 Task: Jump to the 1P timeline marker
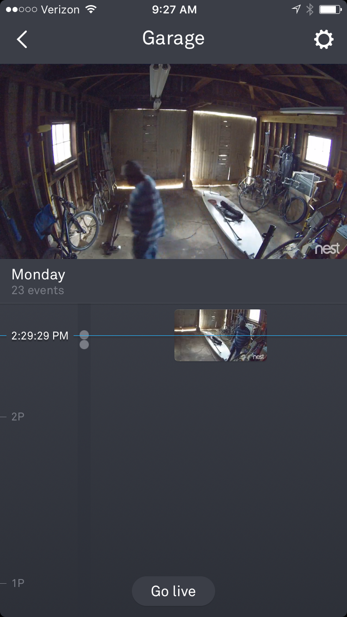18,583
